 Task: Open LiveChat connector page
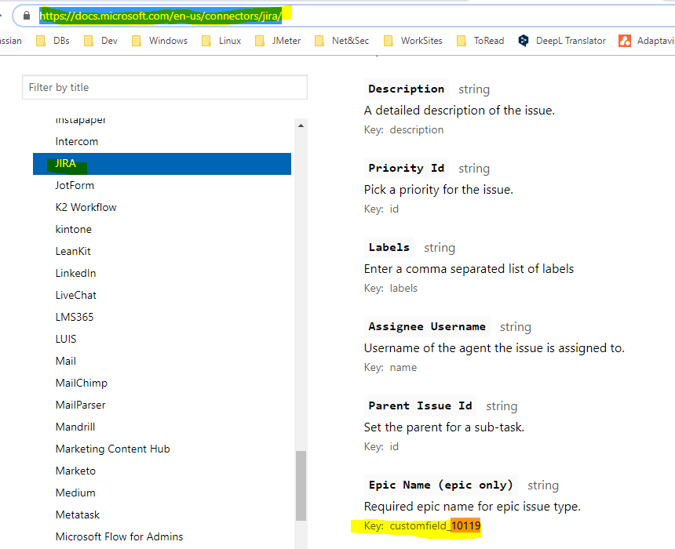(76, 295)
